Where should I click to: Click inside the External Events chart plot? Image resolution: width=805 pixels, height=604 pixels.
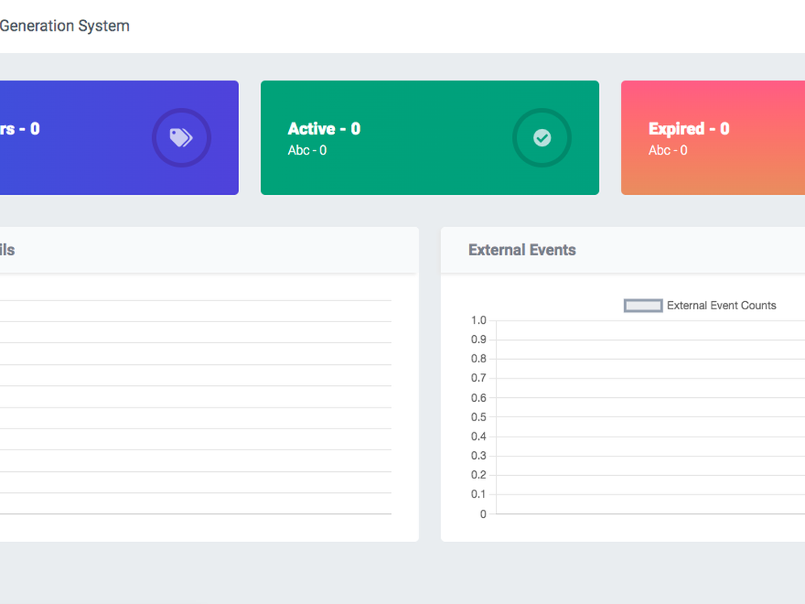(644, 419)
